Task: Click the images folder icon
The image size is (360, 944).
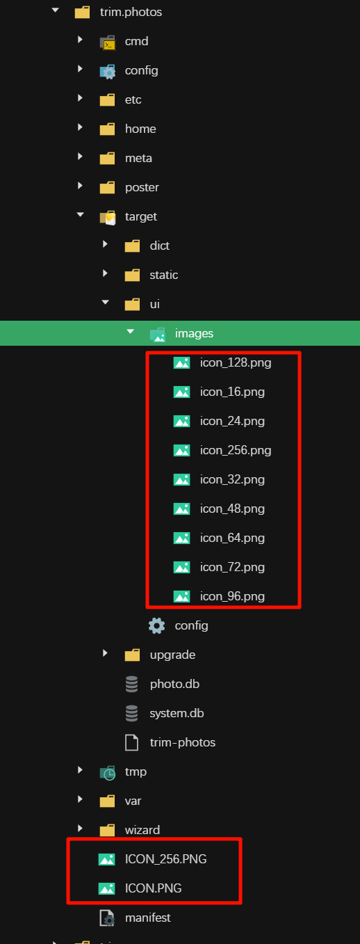Action: (157, 334)
